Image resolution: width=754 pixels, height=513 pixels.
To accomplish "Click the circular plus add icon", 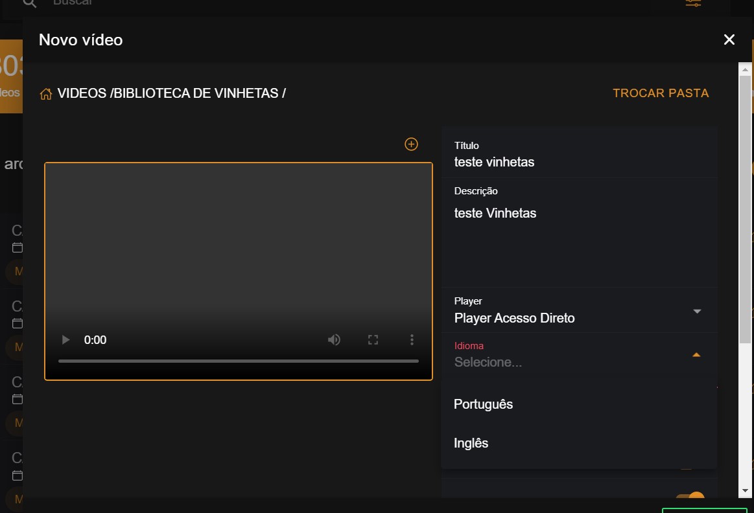I will click(x=411, y=144).
